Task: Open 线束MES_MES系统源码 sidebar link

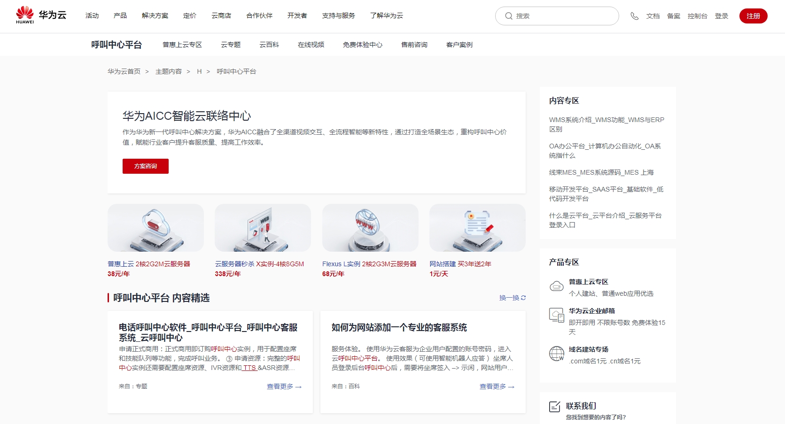Action: tap(601, 172)
